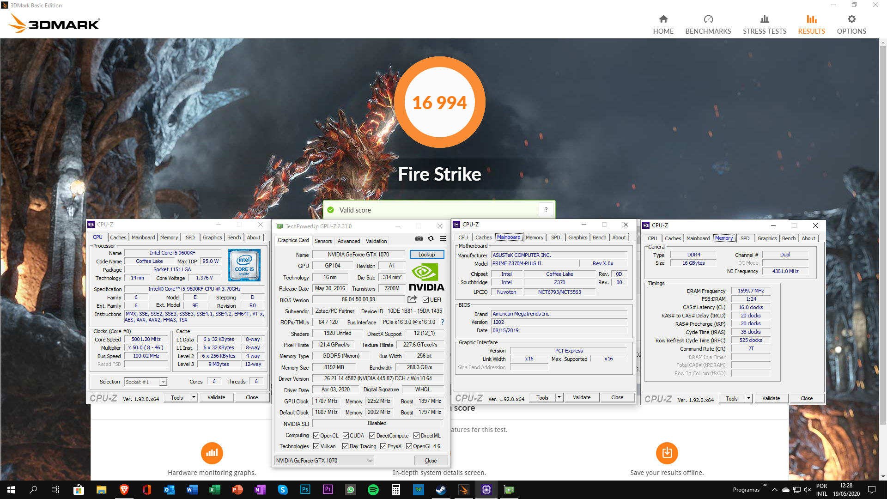Open 3DMark OPTIONS

coord(851,24)
